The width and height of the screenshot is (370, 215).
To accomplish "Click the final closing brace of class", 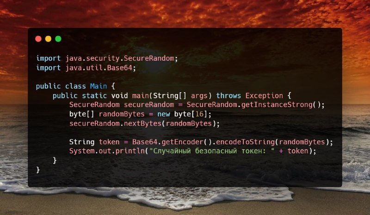I will [x=38, y=170].
